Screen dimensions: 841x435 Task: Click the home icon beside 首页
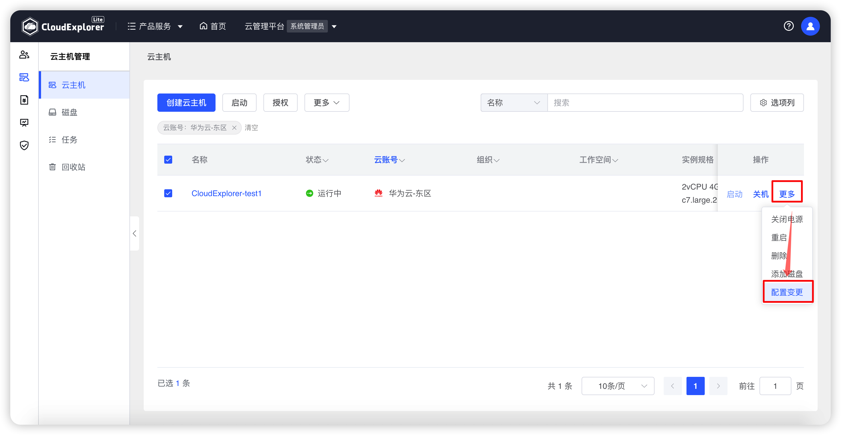point(203,26)
